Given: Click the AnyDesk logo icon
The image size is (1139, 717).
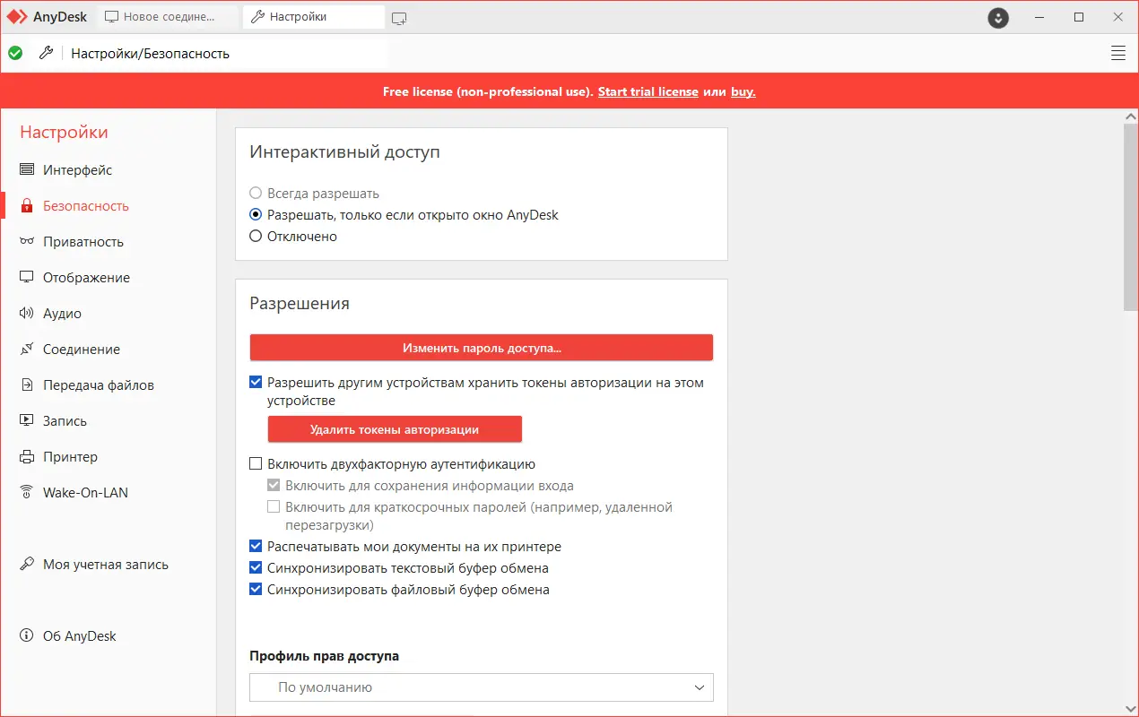Looking at the screenshot, I should [18, 17].
